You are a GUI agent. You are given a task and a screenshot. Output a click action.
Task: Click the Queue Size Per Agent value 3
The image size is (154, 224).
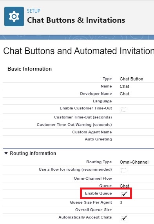[x=121, y=202]
